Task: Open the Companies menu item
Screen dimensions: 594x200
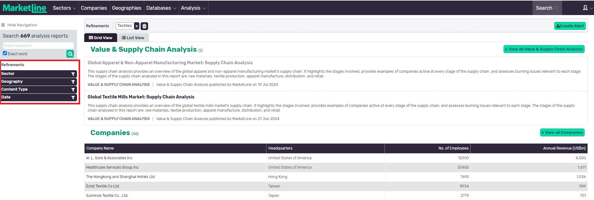Action: click(94, 8)
